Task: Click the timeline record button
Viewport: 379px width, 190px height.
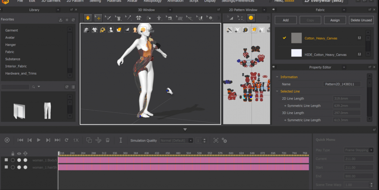Action: (7, 140)
